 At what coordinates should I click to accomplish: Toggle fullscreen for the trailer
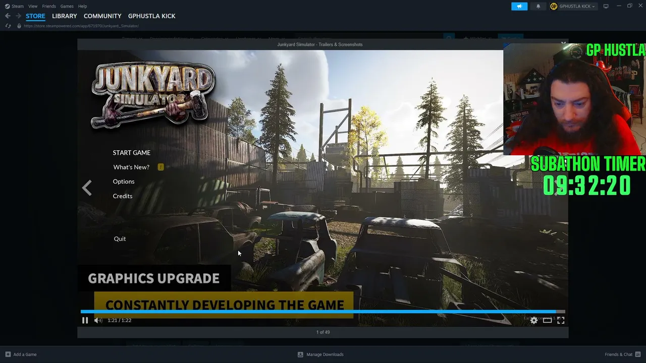[x=561, y=320]
